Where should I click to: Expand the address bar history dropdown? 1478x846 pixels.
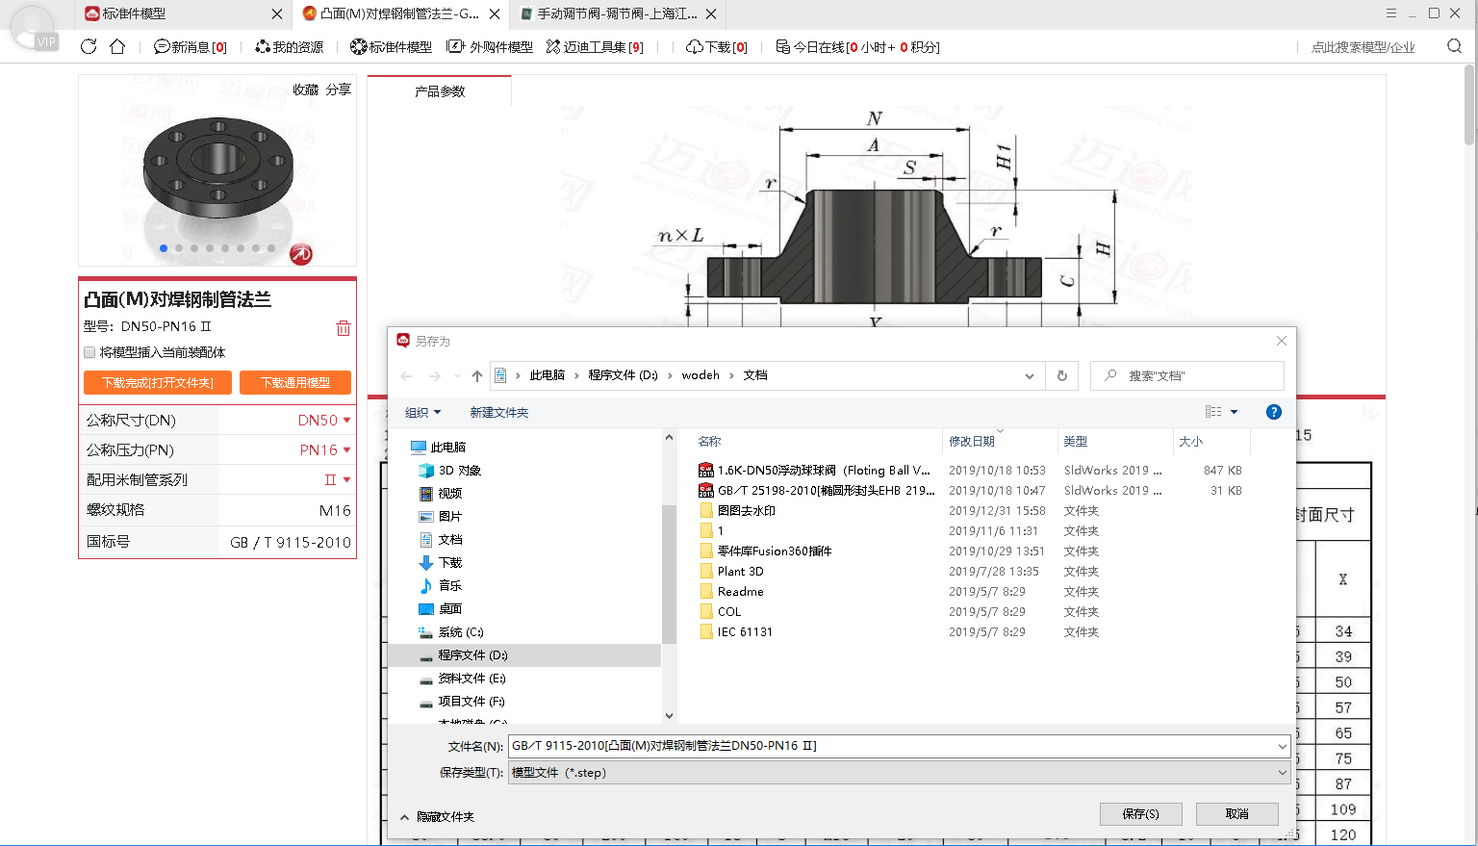tap(1030, 375)
